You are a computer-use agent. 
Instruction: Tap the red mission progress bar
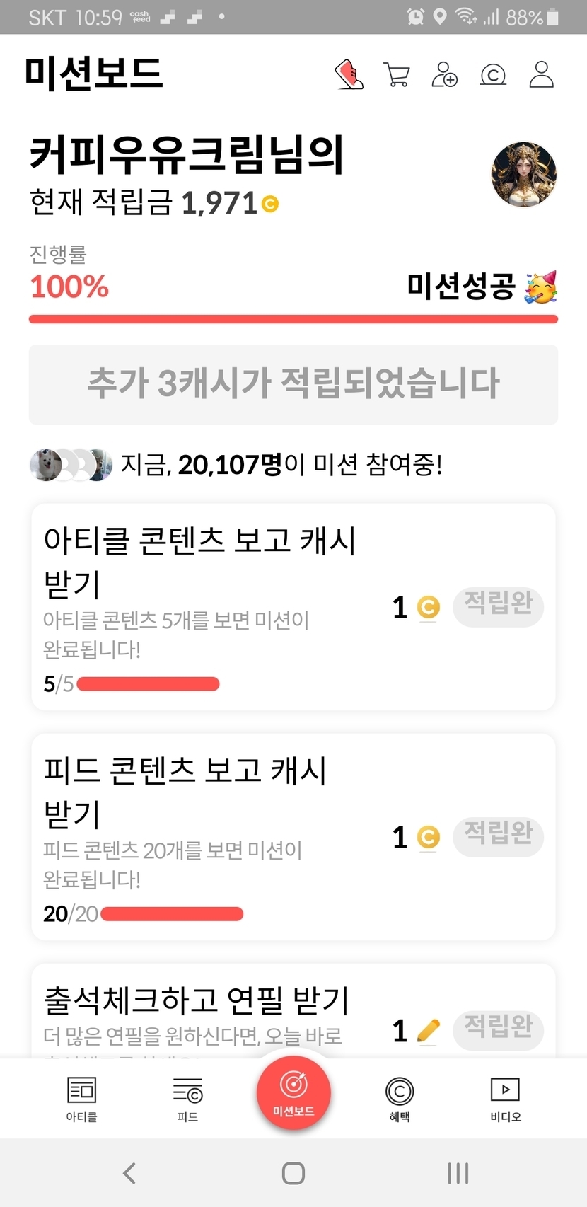coord(293,319)
